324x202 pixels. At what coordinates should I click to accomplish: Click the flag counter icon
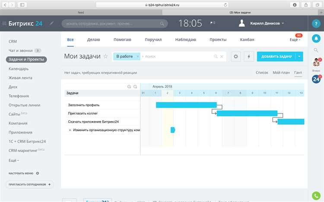pos(213,23)
